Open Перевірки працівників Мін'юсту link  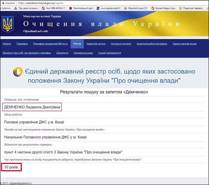[x=51, y=44]
